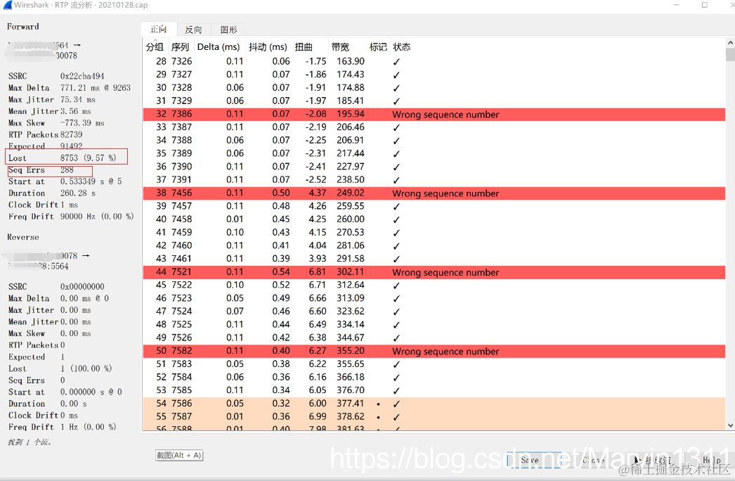Click the Forward section heading
Viewport: 735px width, 481px height.
[23, 26]
